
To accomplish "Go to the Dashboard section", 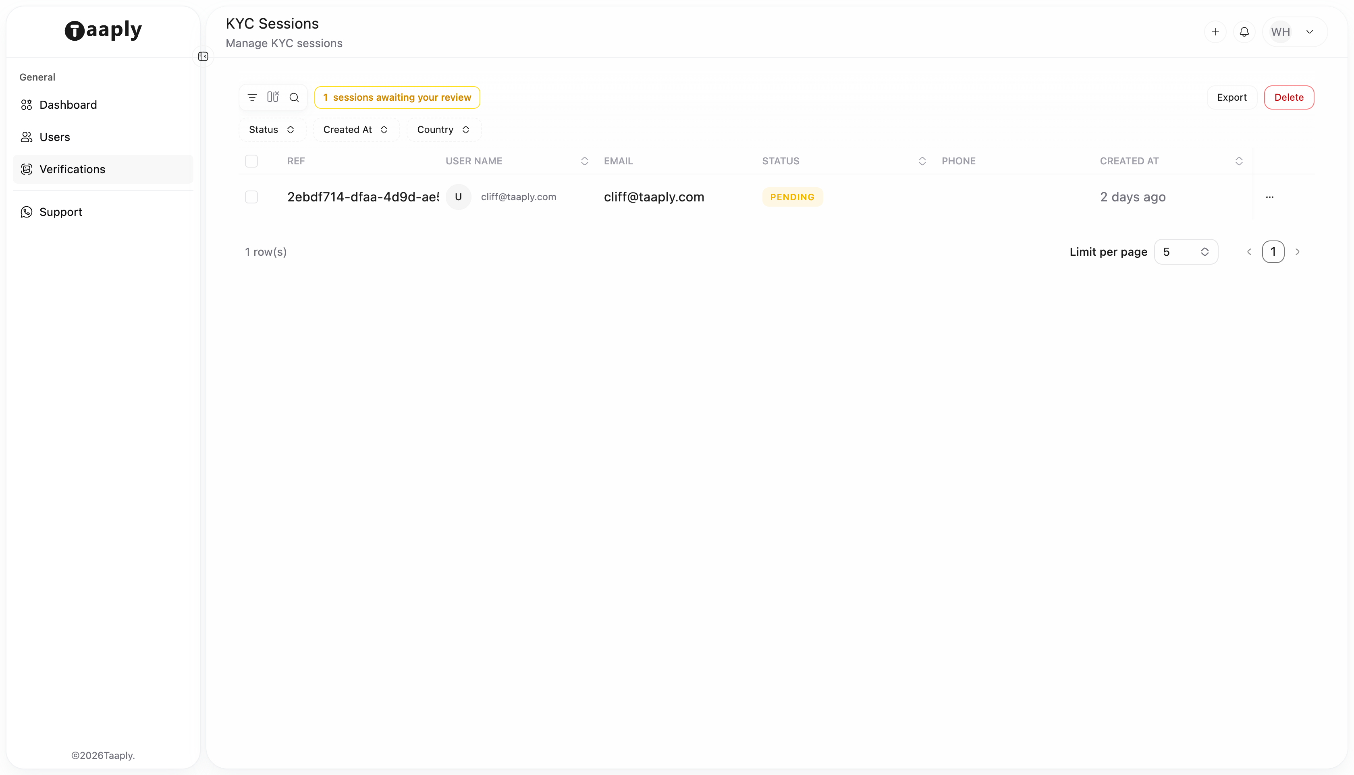I will click(68, 105).
